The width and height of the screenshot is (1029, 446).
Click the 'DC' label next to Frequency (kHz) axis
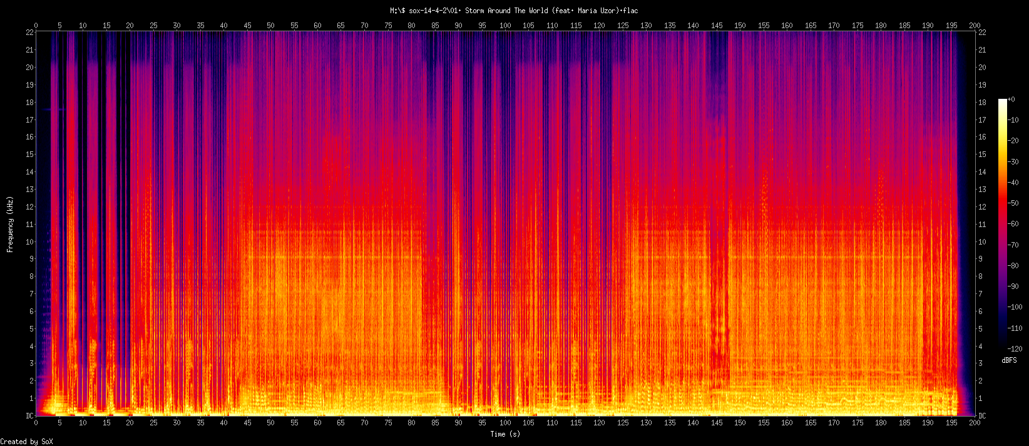pos(29,416)
